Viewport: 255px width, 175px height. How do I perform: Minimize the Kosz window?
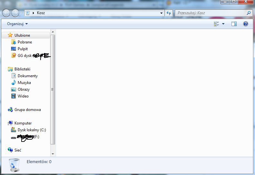(x=225, y=2)
